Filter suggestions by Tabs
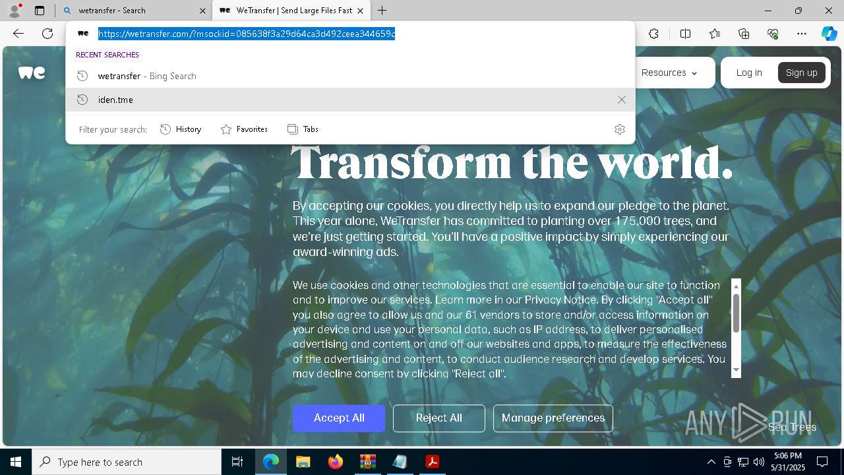The image size is (844, 475). click(303, 129)
